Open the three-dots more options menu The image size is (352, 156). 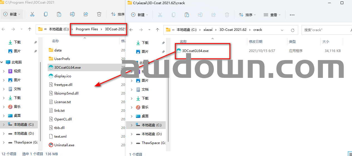pos(292,15)
